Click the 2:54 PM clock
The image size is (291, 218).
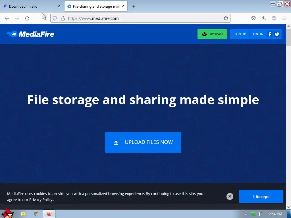click(x=275, y=214)
